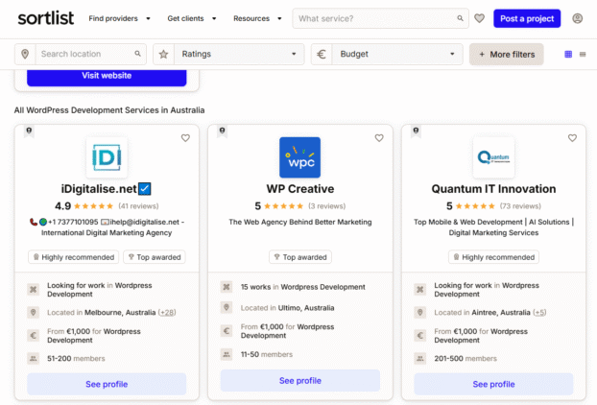See profile of iDigitalise.net
Viewport: 597px width, 405px height.
pos(107,384)
